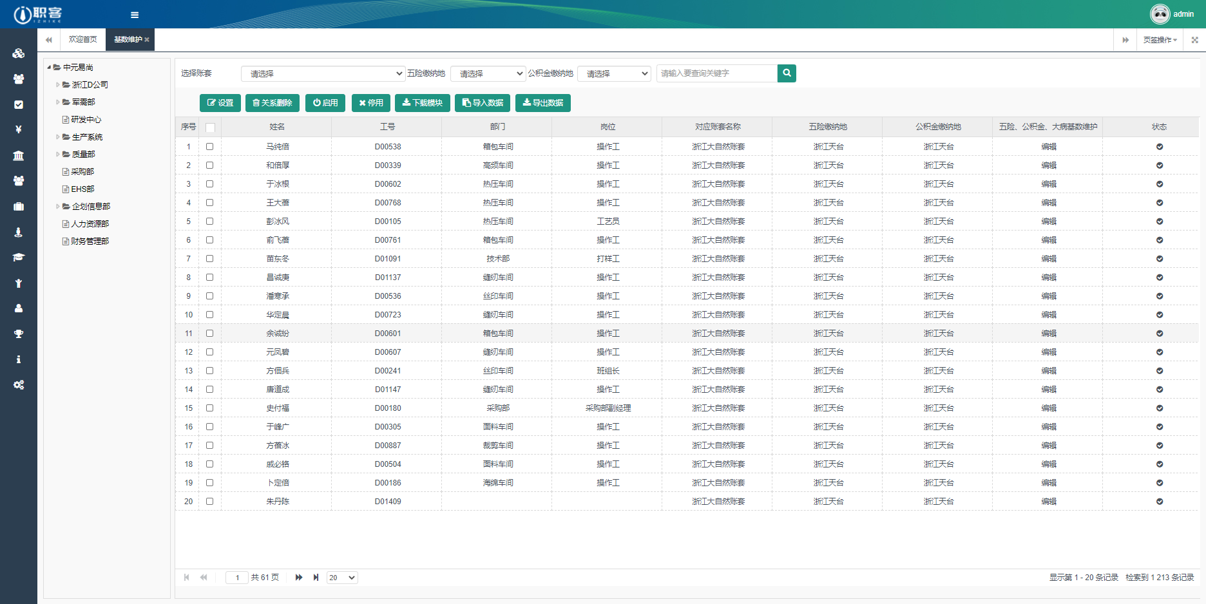Open the 五险缴纳地 dropdown
The image size is (1206, 604).
pos(488,74)
